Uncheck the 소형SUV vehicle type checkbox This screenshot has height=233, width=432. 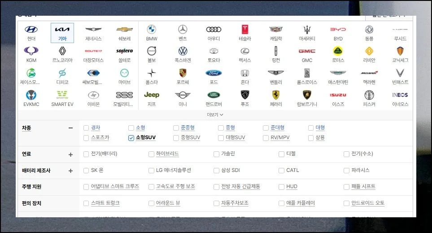point(131,138)
